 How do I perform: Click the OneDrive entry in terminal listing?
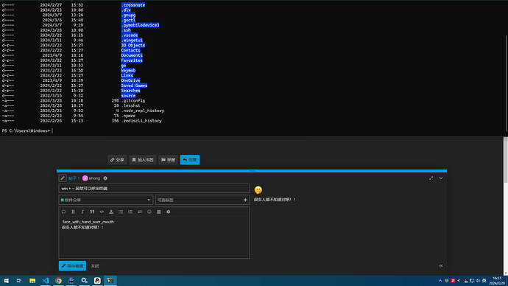click(131, 80)
